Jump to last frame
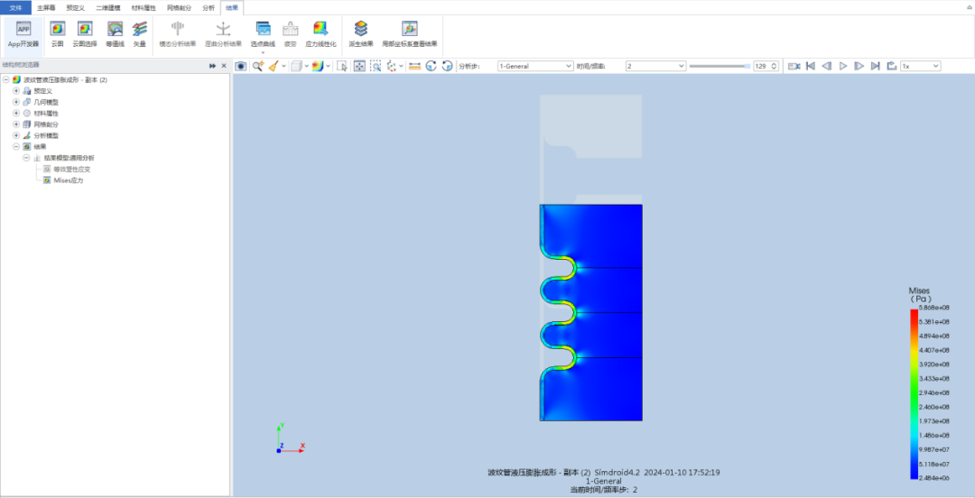 tap(875, 66)
